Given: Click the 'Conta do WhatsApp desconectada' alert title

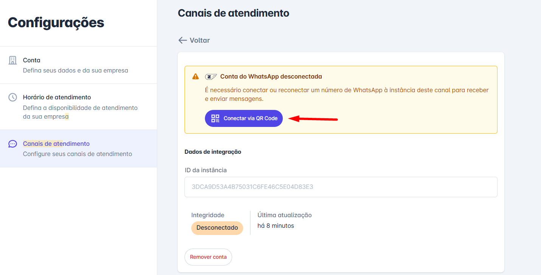Looking at the screenshot, I should 271,77.
